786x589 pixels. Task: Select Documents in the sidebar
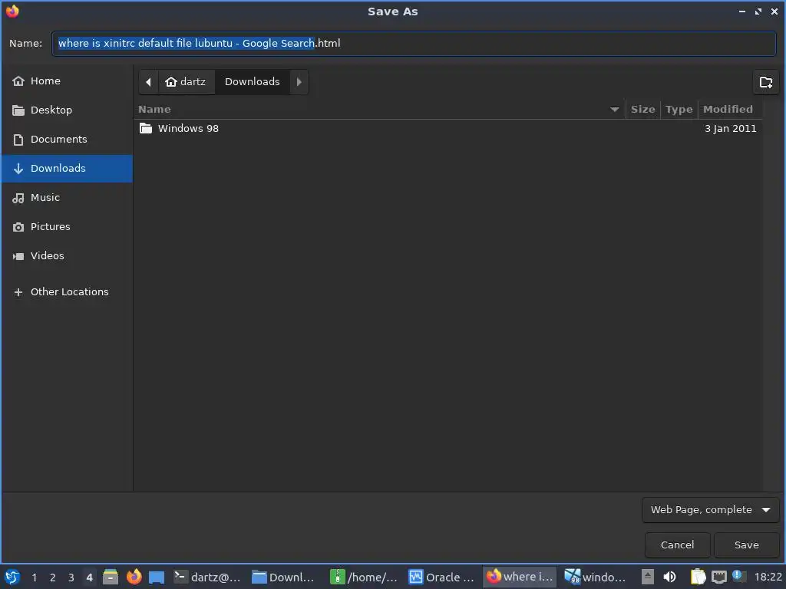coord(68,140)
